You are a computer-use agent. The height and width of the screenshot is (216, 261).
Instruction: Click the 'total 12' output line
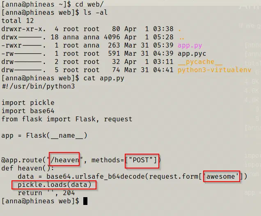[18, 21]
